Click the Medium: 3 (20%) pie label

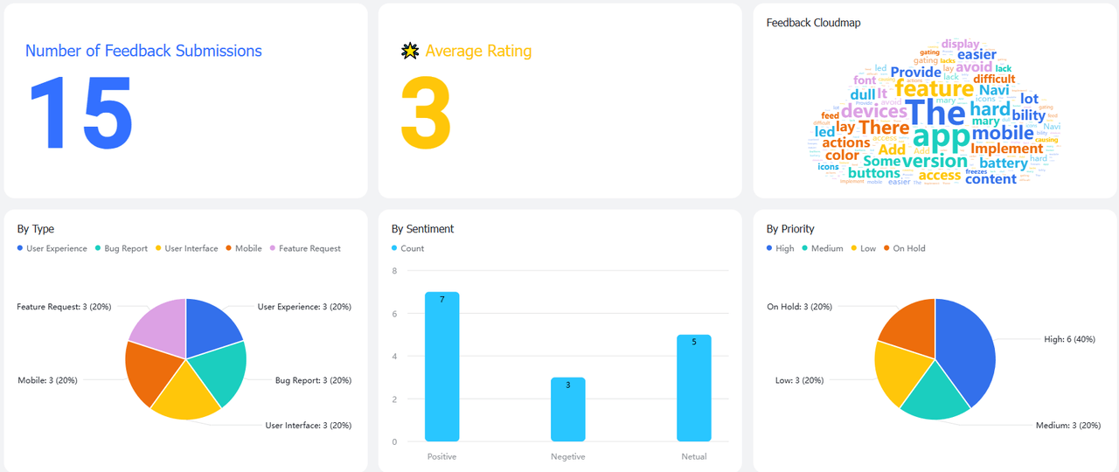tap(1068, 426)
